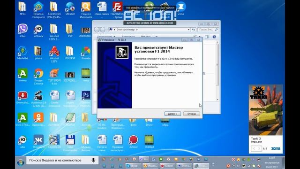
Task: Select the Word document стихи сказки
Action: point(102,10)
